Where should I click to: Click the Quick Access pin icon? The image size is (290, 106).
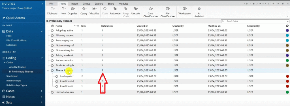point(3,18)
